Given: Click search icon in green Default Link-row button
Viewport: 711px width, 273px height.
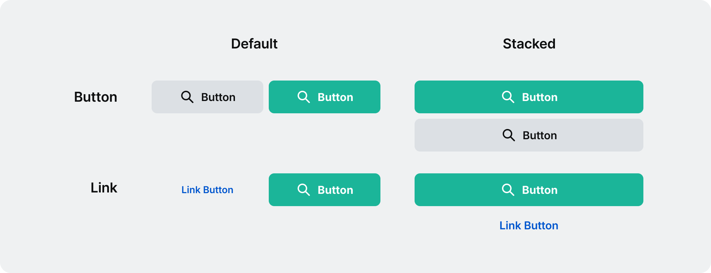Looking at the screenshot, I should coord(304,190).
